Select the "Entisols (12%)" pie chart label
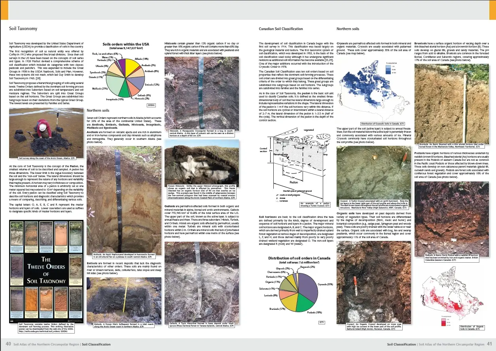This screenshot has width=496, height=351. click(x=152, y=85)
